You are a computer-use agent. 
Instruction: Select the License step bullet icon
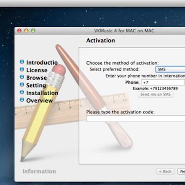coord(22,69)
